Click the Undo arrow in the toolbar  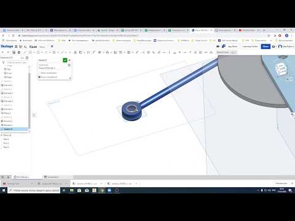(3, 52)
